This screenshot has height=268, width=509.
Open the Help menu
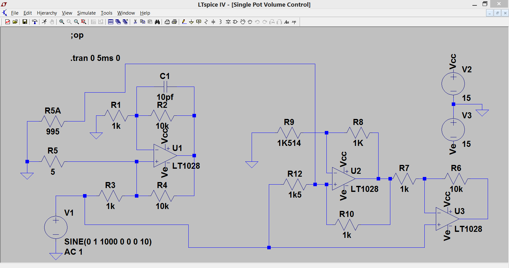point(145,13)
